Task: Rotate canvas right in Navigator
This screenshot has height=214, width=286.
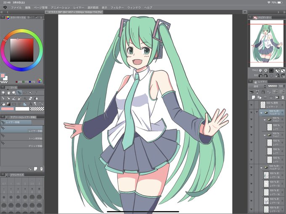Action: point(266,76)
